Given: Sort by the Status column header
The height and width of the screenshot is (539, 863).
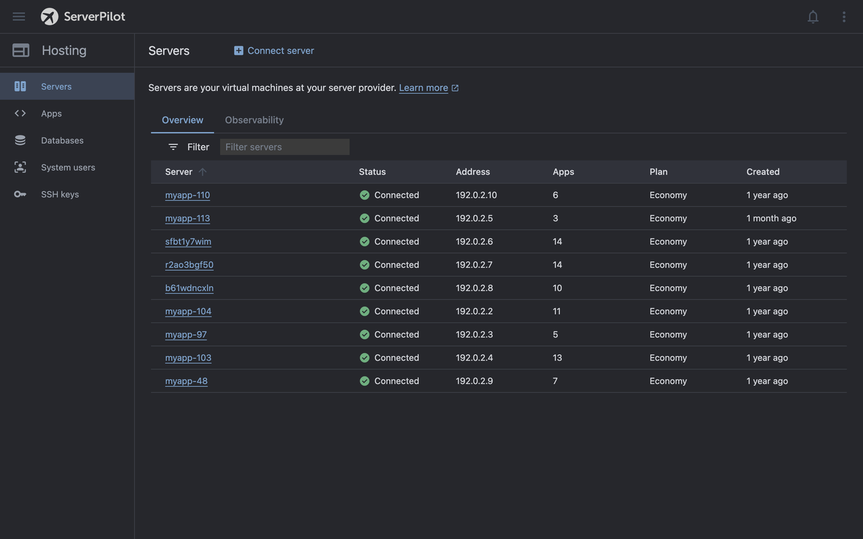Looking at the screenshot, I should point(372,172).
